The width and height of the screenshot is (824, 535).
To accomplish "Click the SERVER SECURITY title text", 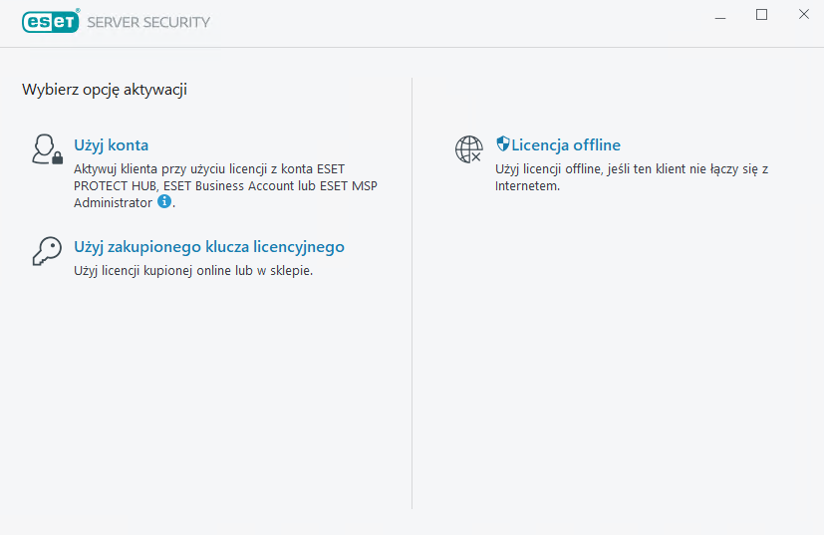I will (148, 22).
